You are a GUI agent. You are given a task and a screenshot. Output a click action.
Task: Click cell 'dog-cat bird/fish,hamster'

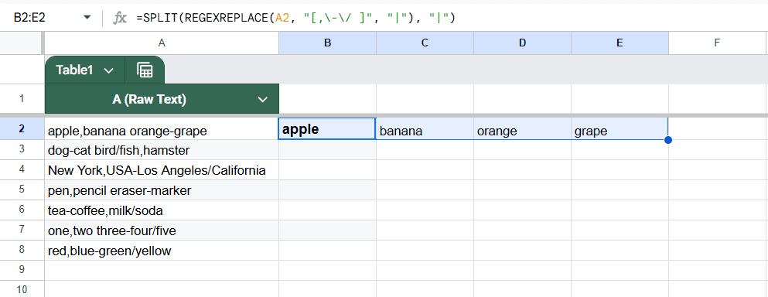pos(162,150)
